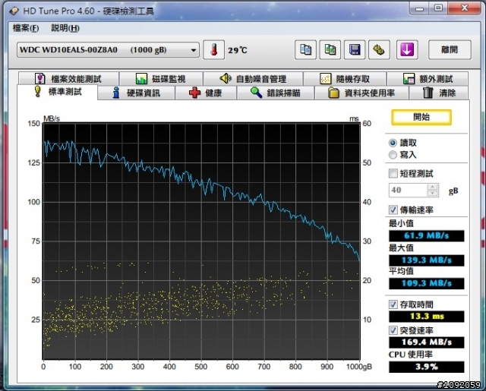Click the HD Tune title bar icon
Image resolution: width=486 pixels, height=391 pixels.
click(x=14, y=11)
